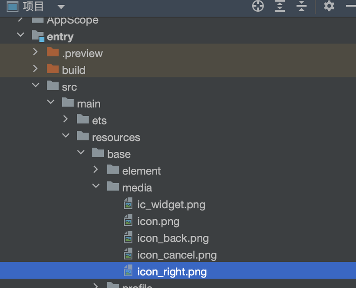
Task: Collapse the resources folder chevron
Action: click(x=66, y=137)
